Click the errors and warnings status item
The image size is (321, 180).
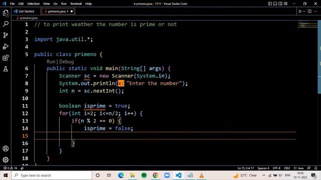(10, 168)
